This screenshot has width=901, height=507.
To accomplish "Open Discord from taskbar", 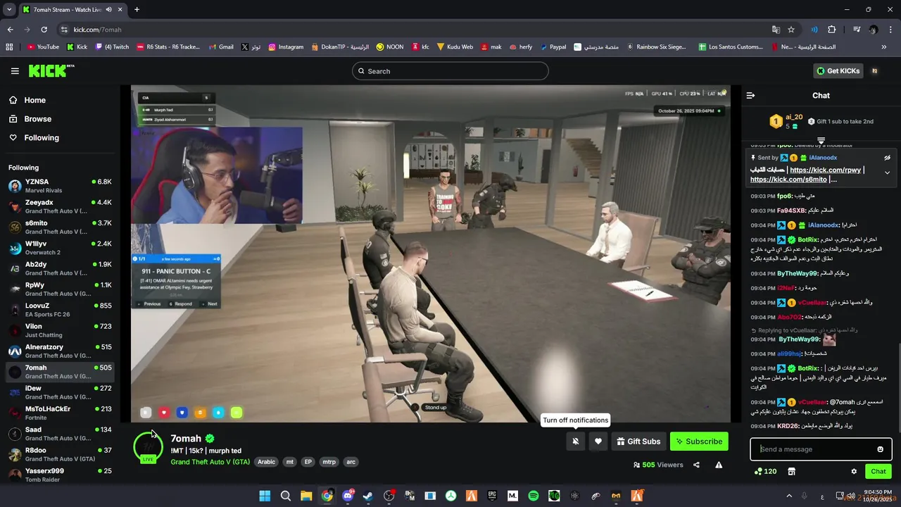I will click(348, 496).
